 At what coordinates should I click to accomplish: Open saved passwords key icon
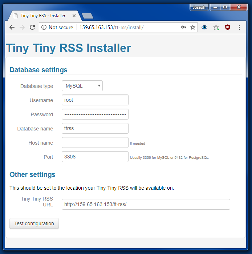pos(183,27)
